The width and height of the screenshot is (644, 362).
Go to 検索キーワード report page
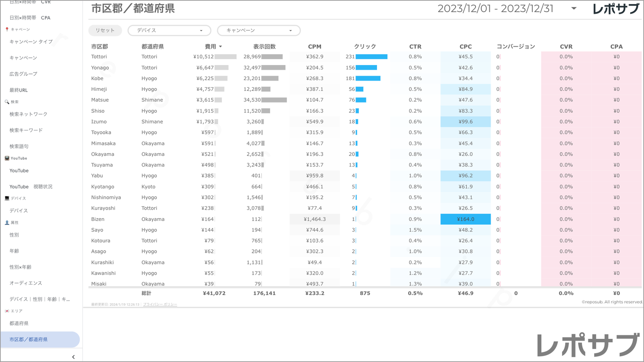26,130
